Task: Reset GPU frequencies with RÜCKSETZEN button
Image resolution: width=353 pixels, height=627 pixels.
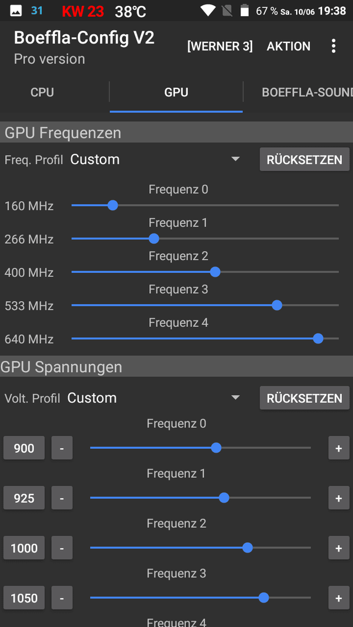Action: pyautogui.click(x=305, y=160)
